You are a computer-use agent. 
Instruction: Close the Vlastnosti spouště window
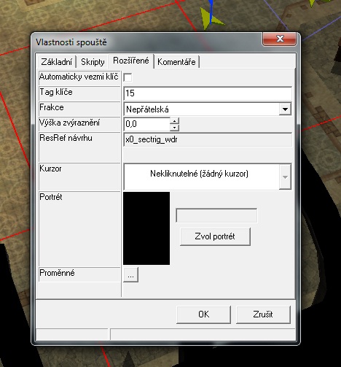click(280, 39)
